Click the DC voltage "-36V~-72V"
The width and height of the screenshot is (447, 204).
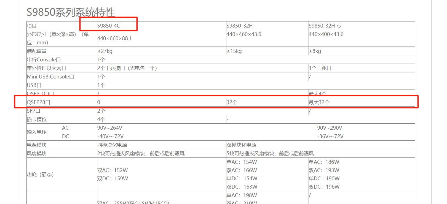pyautogui.click(x=330, y=137)
